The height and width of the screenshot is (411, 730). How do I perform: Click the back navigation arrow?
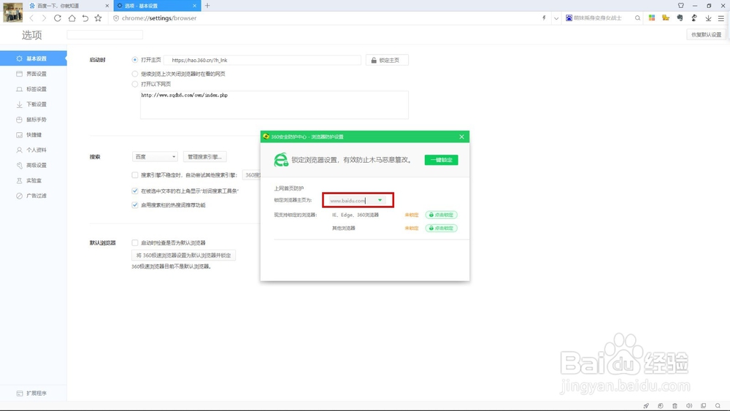(x=31, y=18)
